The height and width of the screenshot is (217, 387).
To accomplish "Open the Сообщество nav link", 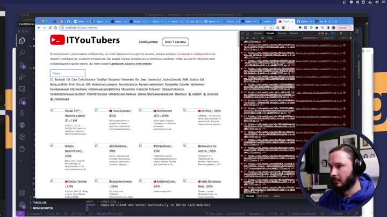I will (x=148, y=42).
